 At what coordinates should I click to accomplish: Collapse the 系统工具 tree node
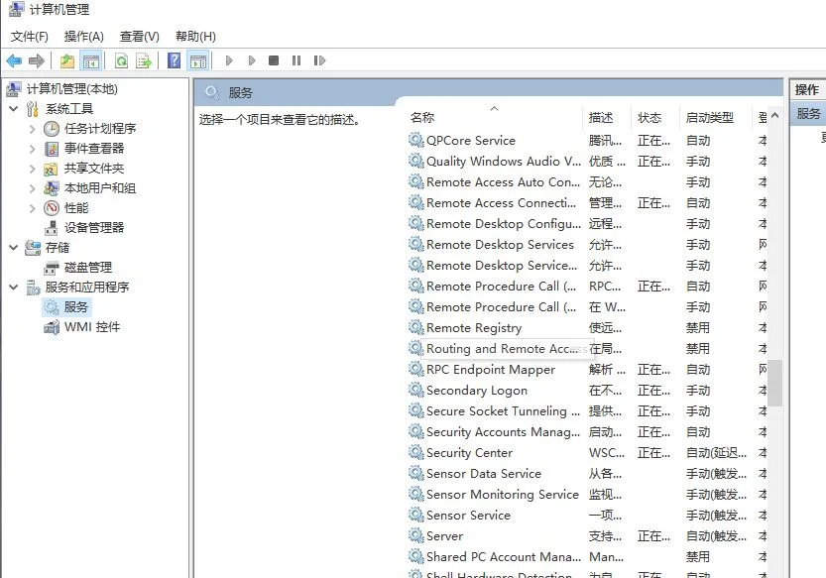point(13,109)
